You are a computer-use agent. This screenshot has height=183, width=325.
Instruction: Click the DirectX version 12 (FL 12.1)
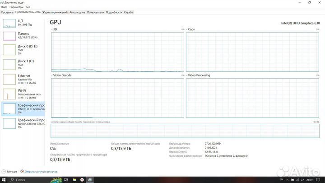211,152
